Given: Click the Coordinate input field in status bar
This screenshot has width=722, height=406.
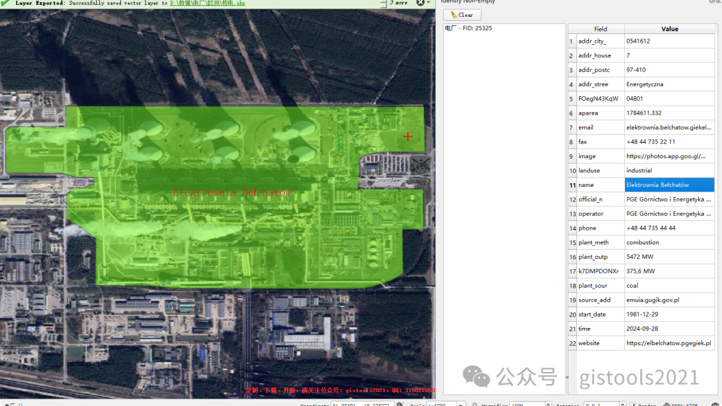Looking at the screenshot, I should pyautogui.click(x=362, y=404).
